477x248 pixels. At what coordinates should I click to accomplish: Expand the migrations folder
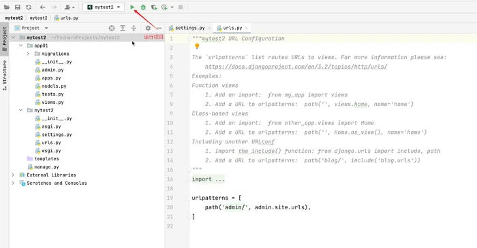pyautogui.click(x=29, y=54)
